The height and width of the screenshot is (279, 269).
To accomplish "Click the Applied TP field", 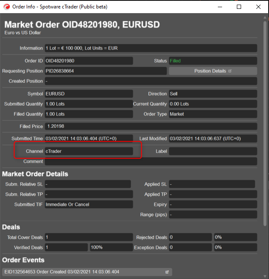I will click(213, 194).
